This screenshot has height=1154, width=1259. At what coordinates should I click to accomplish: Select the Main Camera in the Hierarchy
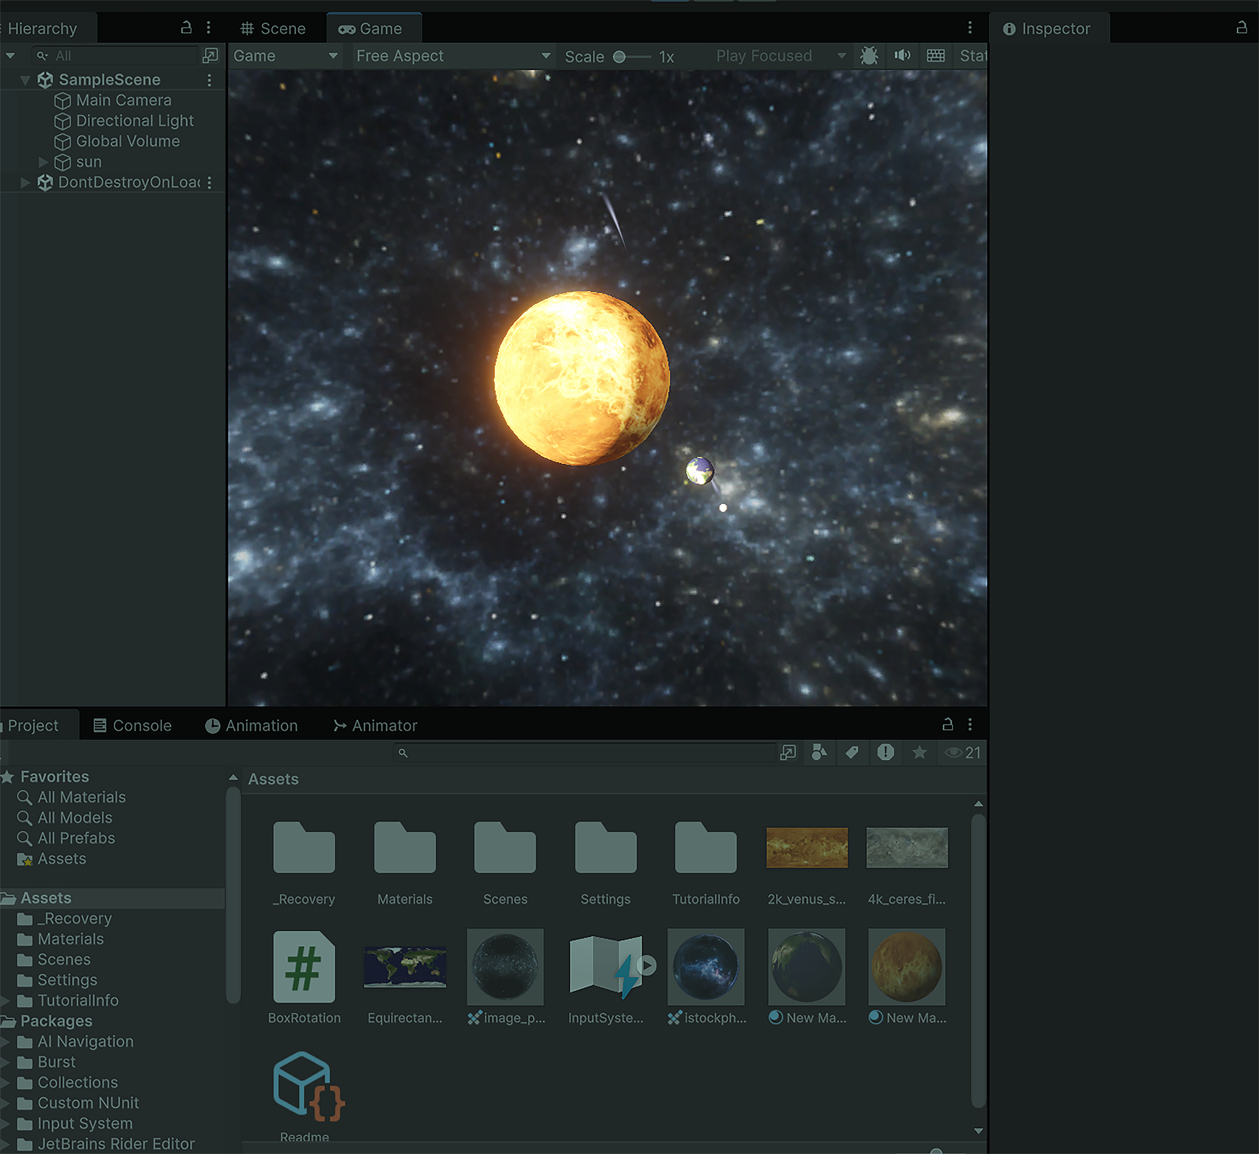tap(123, 100)
